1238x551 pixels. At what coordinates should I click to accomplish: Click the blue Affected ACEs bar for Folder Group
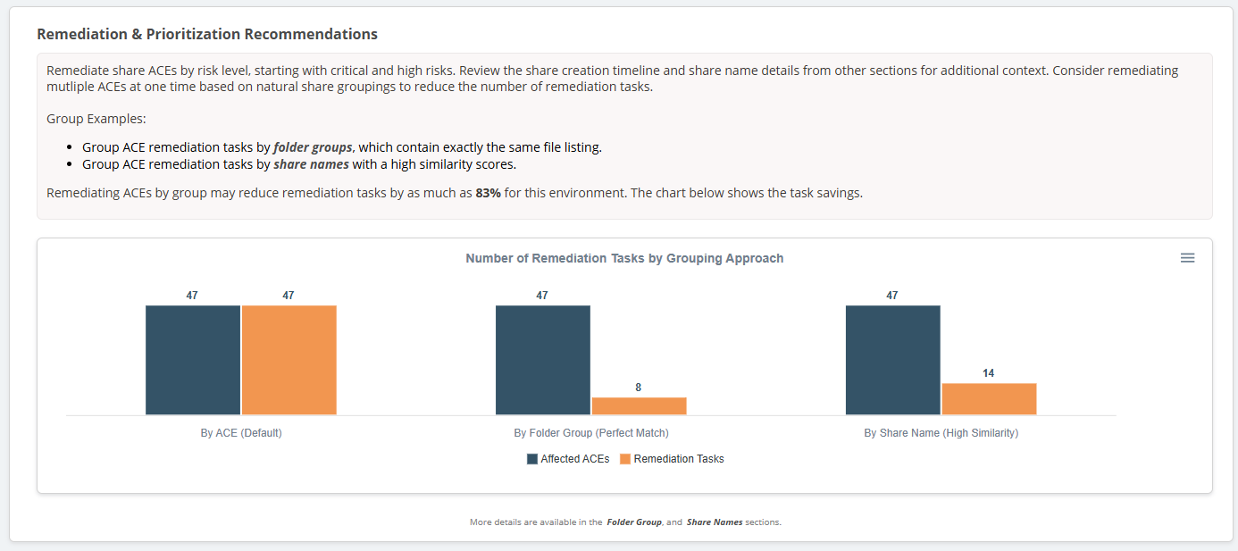pos(543,360)
